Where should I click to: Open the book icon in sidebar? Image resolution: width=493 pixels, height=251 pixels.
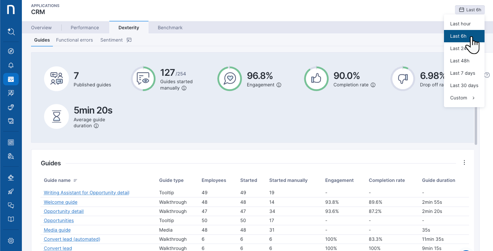(x=11, y=219)
